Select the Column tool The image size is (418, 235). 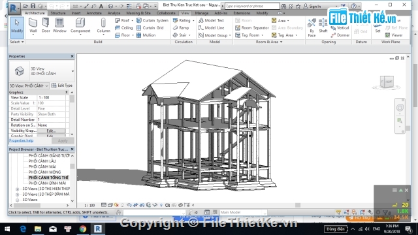pyautogui.click(x=103, y=26)
